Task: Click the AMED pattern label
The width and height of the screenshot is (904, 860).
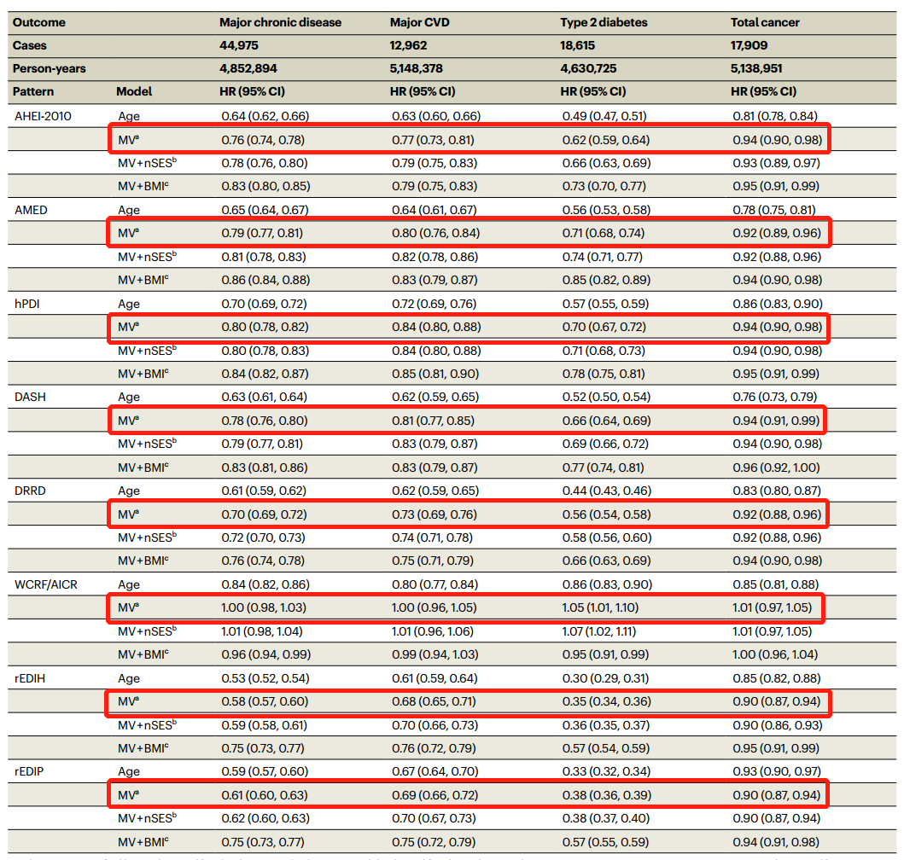Action: click(x=31, y=210)
